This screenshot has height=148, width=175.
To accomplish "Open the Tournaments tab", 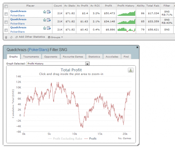I will click(x=31, y=57).
